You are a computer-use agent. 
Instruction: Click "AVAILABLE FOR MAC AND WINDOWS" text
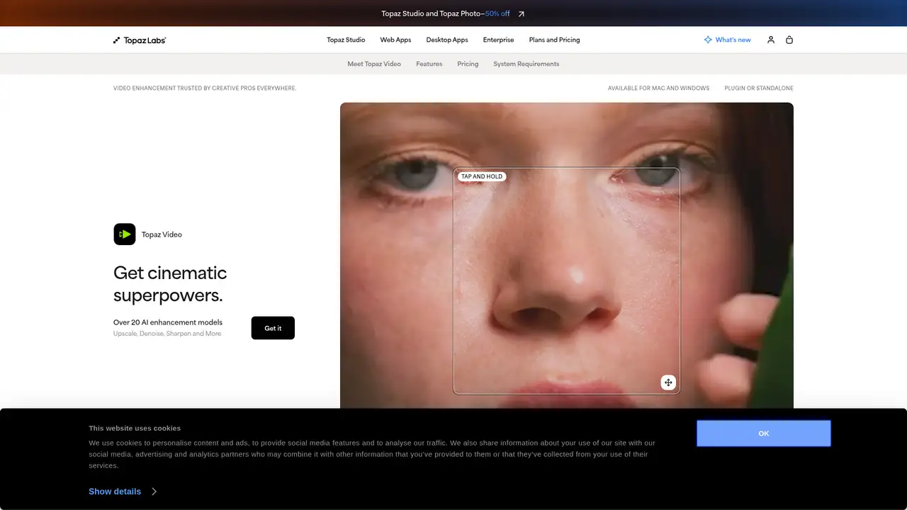tap(658, 89)
